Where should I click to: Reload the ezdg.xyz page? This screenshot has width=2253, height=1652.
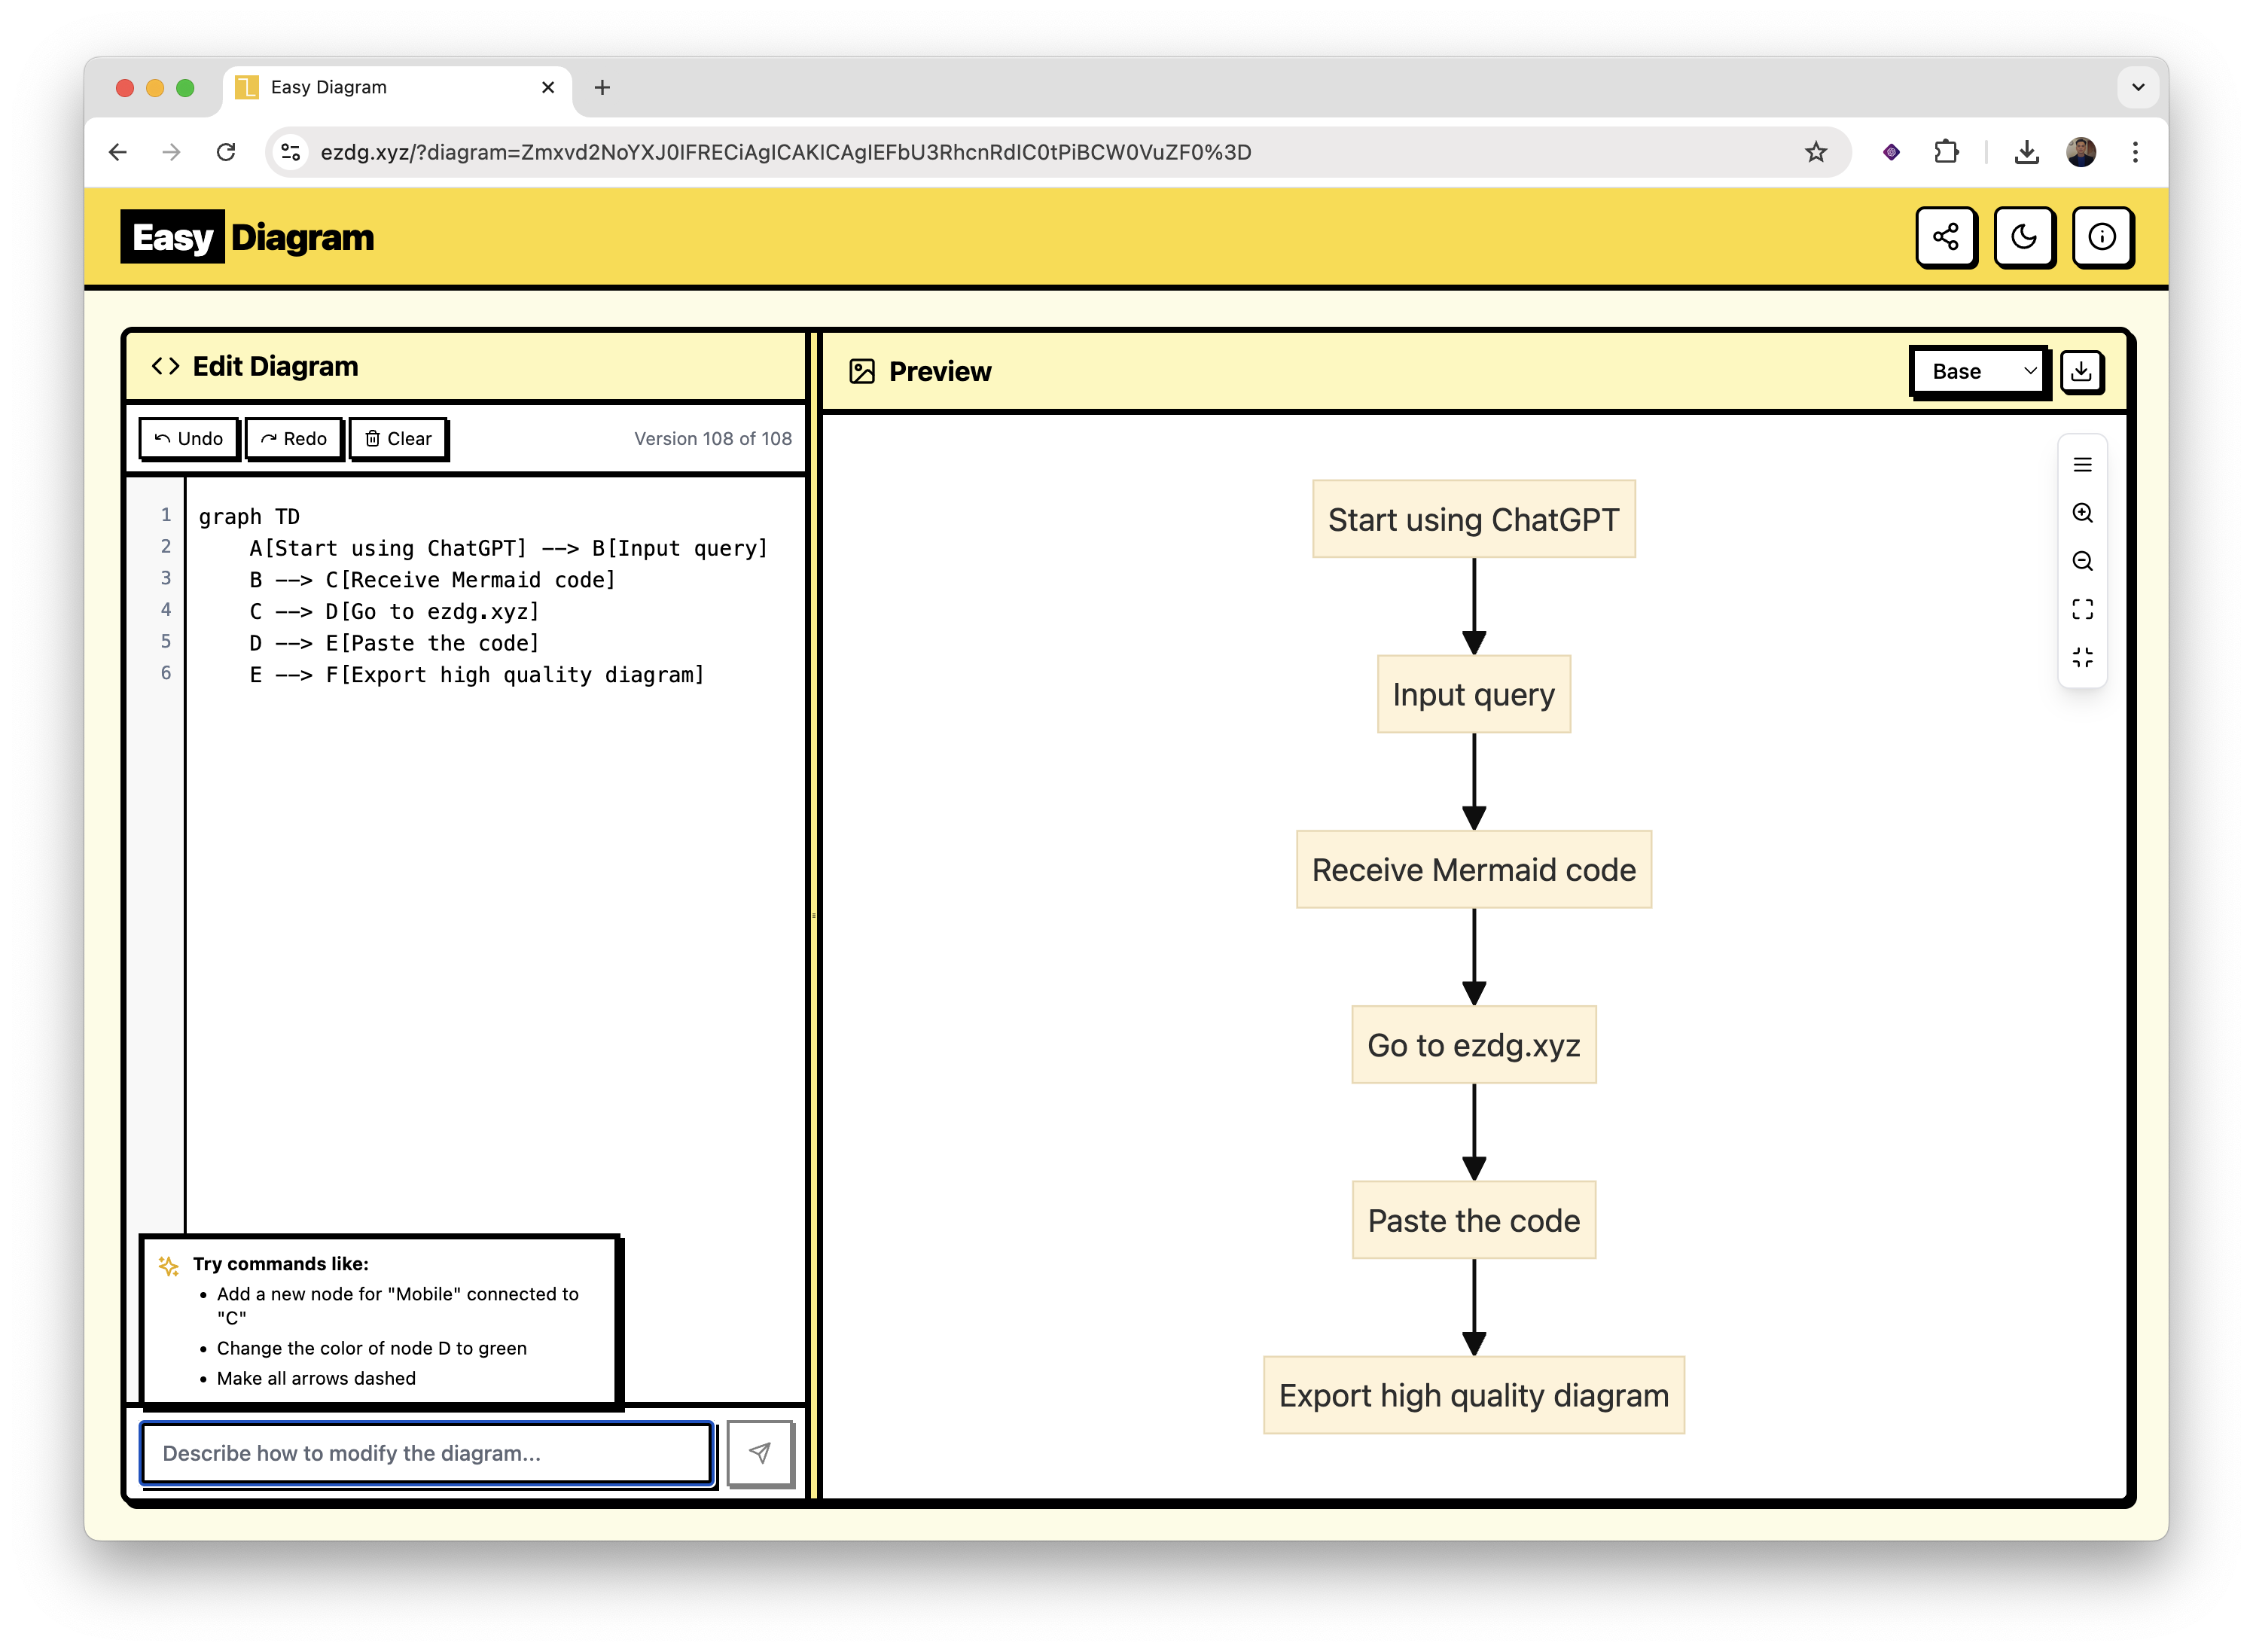(227, 152)
